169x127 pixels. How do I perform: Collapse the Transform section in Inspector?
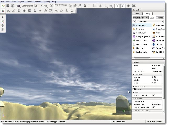tap(134, 74)
